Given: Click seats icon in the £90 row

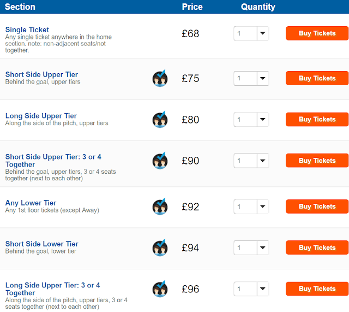Looking at the screenshot, I should (x=160, y=161).
